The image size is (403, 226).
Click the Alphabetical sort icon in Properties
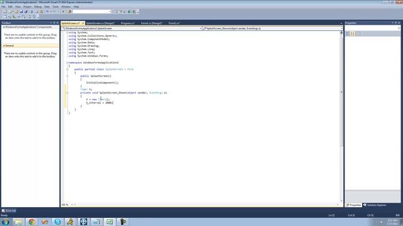pos(353,33)
